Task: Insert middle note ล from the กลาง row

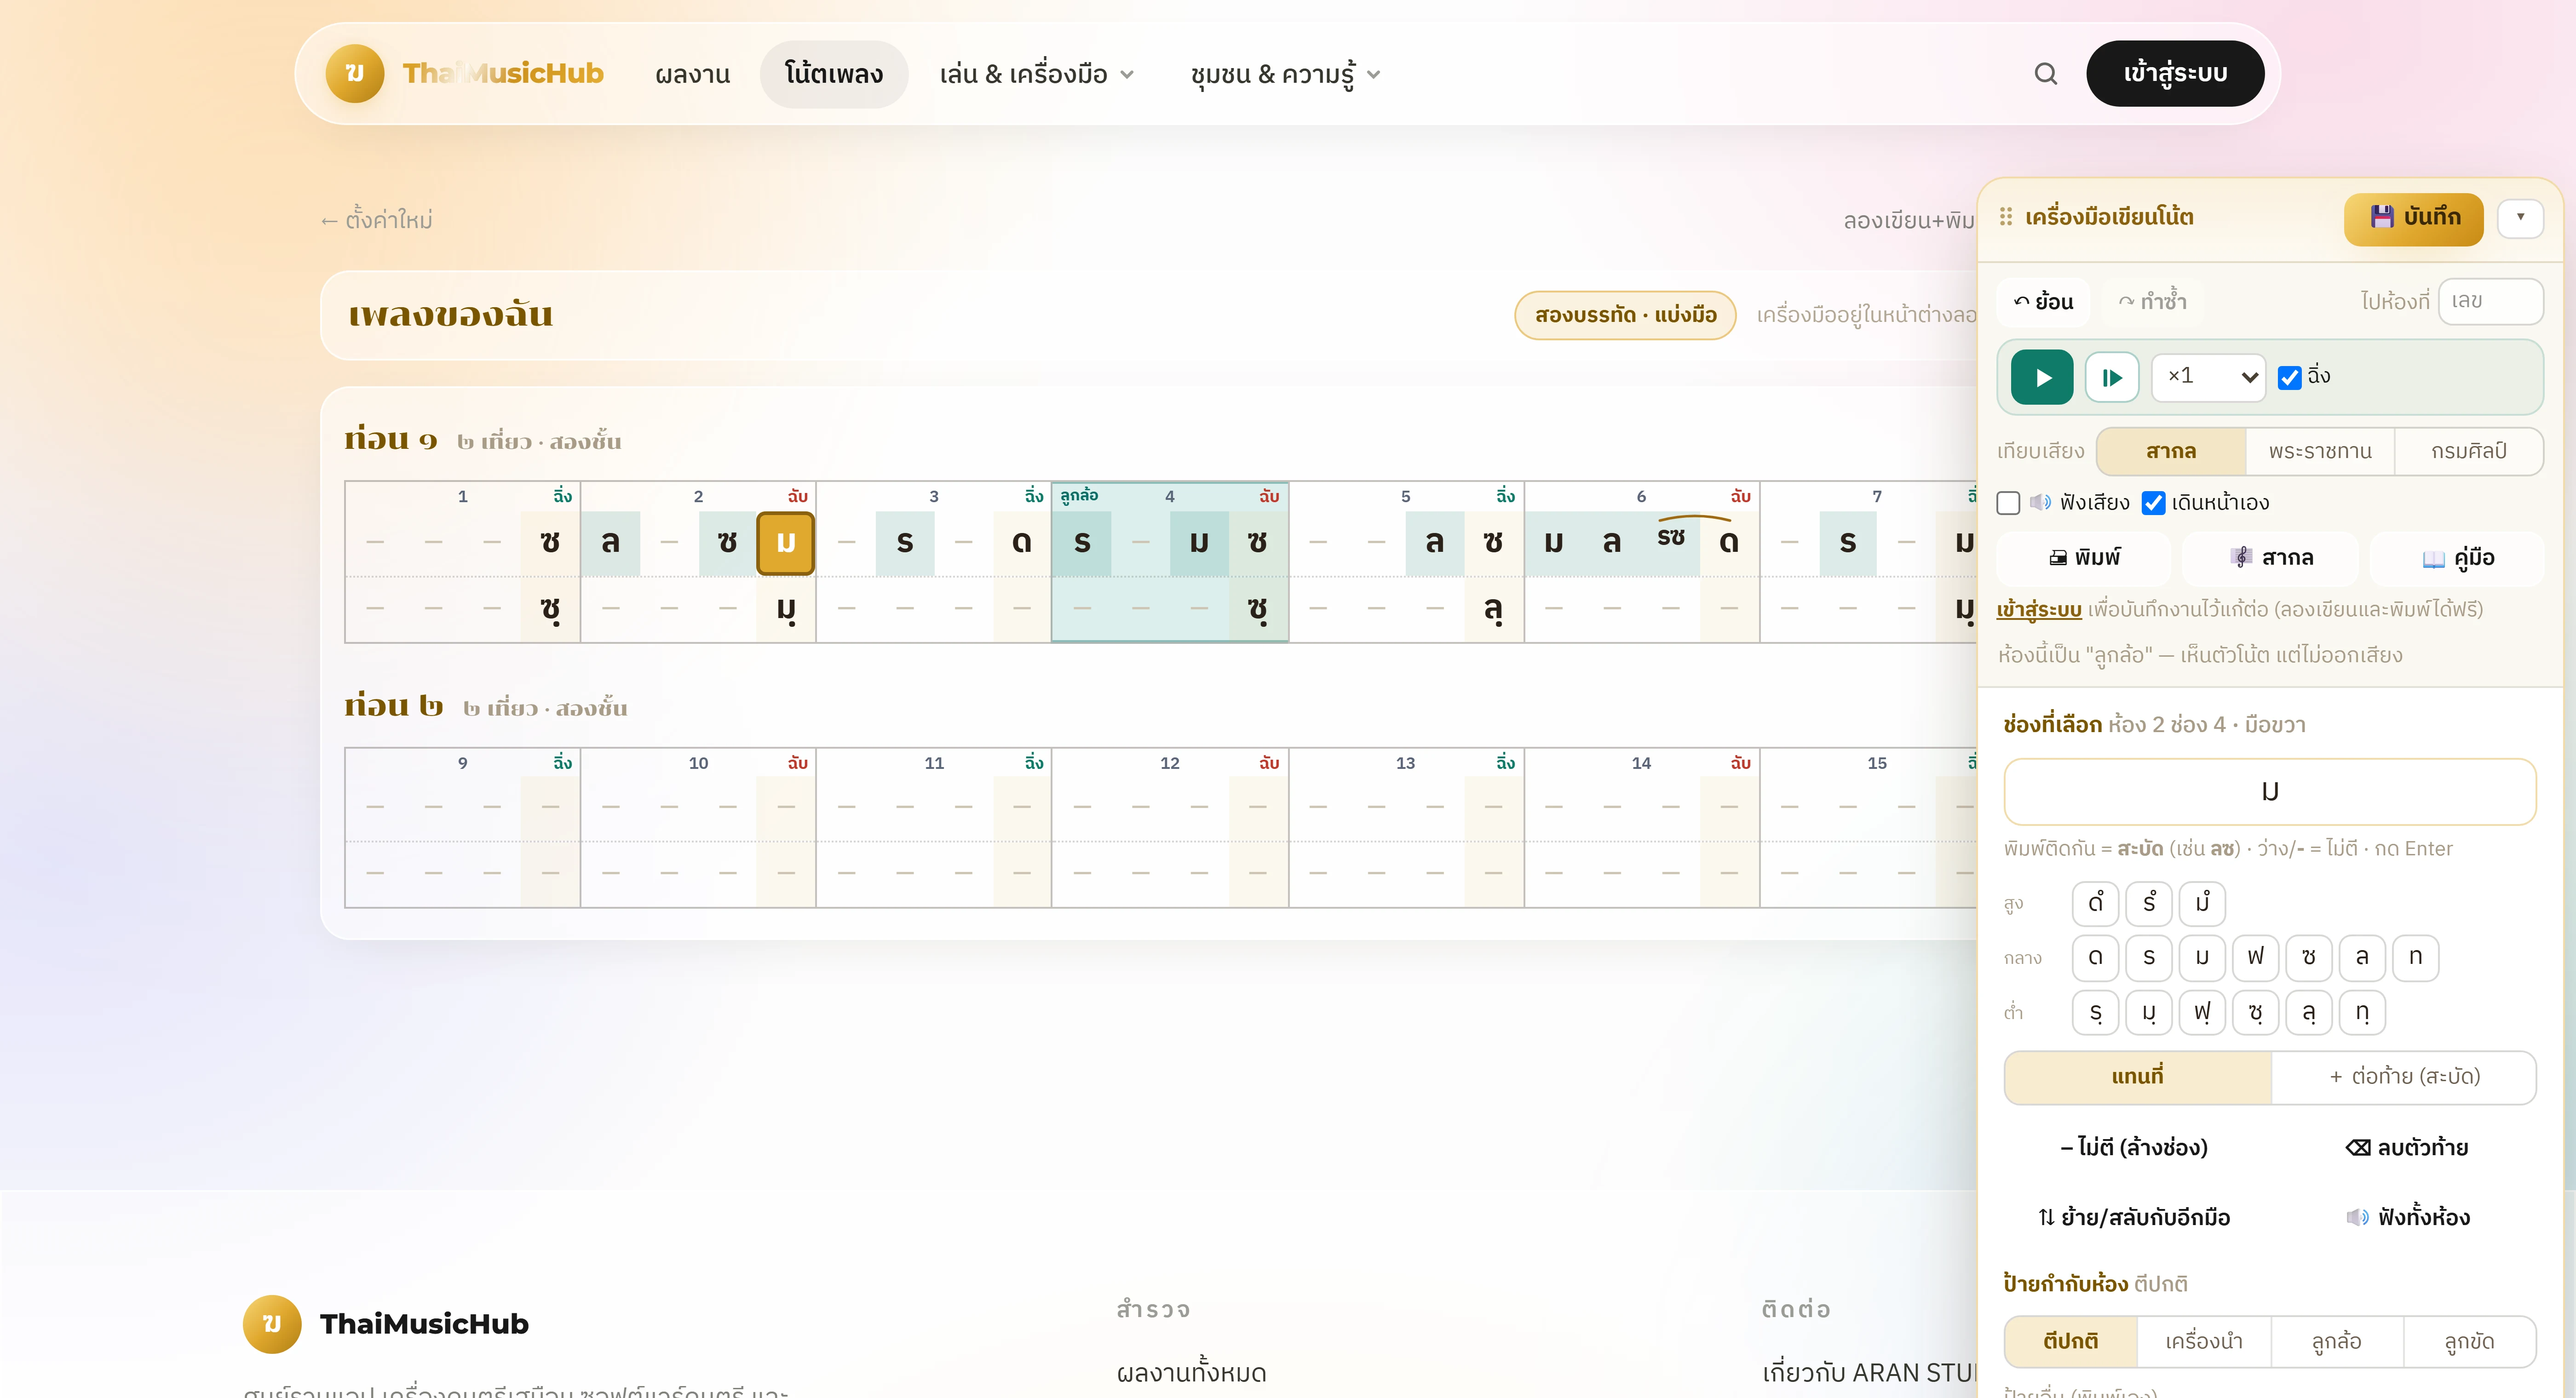Action: (x=2361, y=957)
